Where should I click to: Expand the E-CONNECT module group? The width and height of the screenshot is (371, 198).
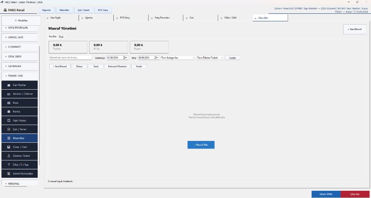[x=20, y=47]
